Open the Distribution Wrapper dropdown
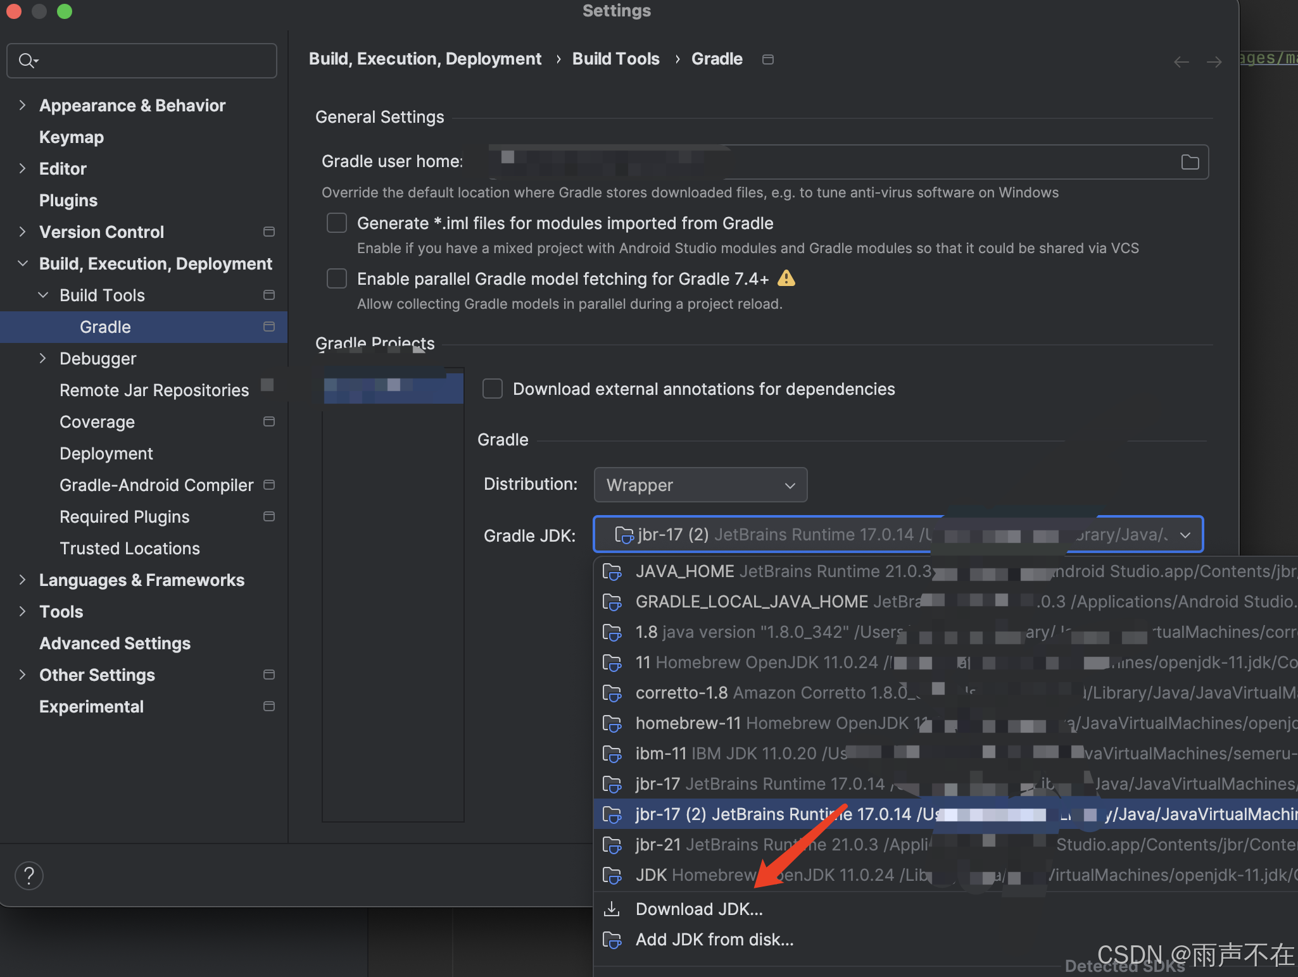1298x977 pixels. pos(700,485)
